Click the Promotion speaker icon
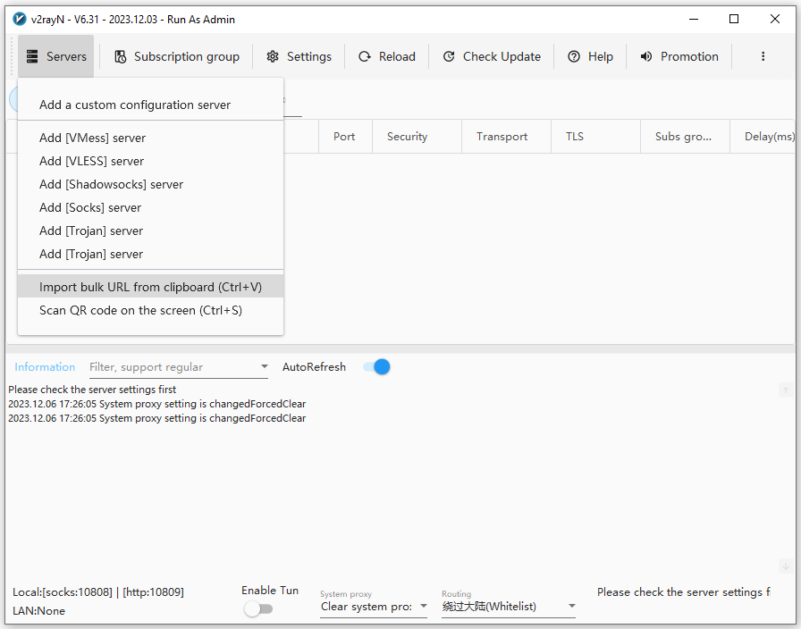This screenshot has width=801, height=629. coord(646,56)
